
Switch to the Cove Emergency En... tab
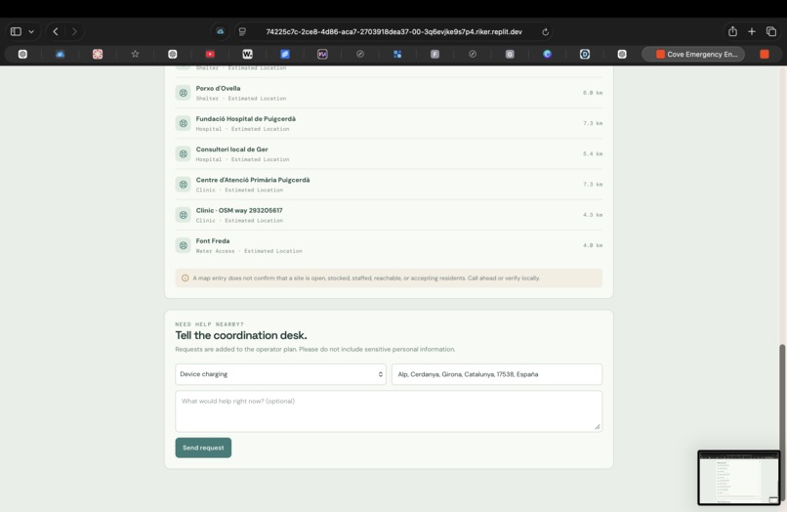tap(693, 55)
